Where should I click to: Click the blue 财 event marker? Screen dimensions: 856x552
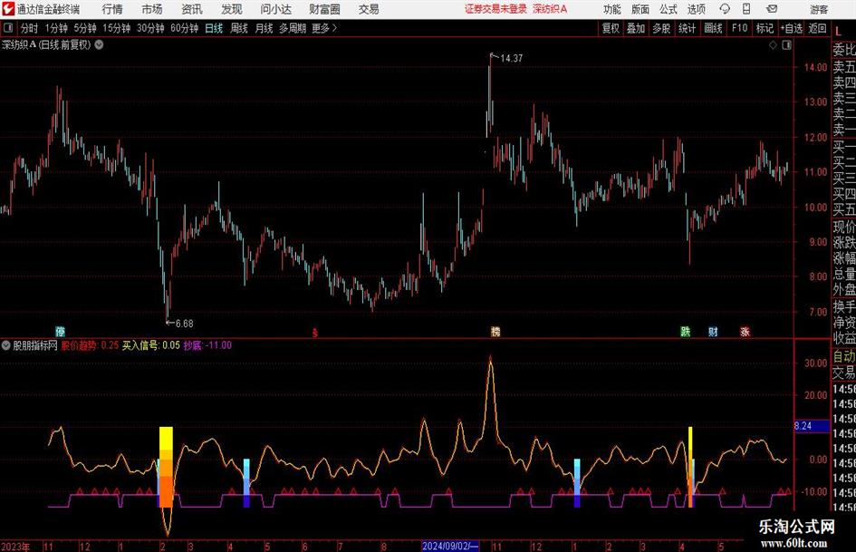click(x=713, y=331)
